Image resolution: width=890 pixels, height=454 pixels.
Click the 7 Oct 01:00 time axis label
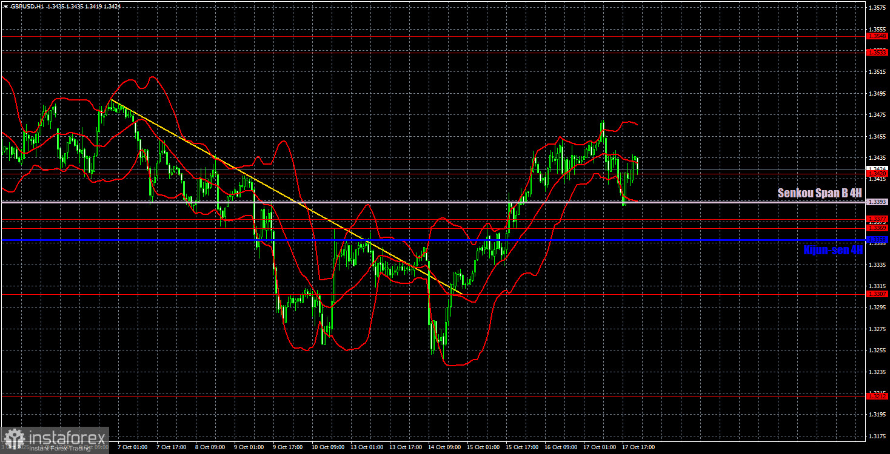[131, 447]
